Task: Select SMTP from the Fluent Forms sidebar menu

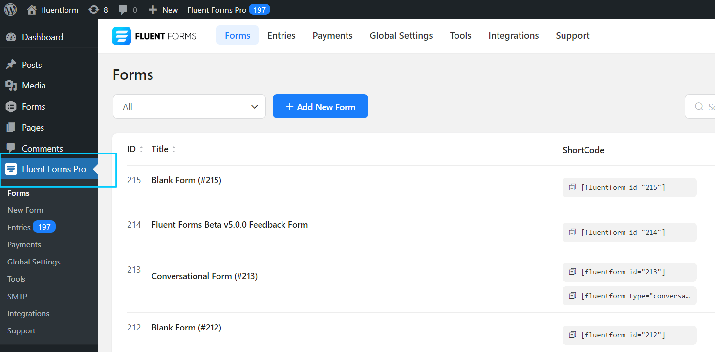Action: pyautogui.click(x=17, y=296)
